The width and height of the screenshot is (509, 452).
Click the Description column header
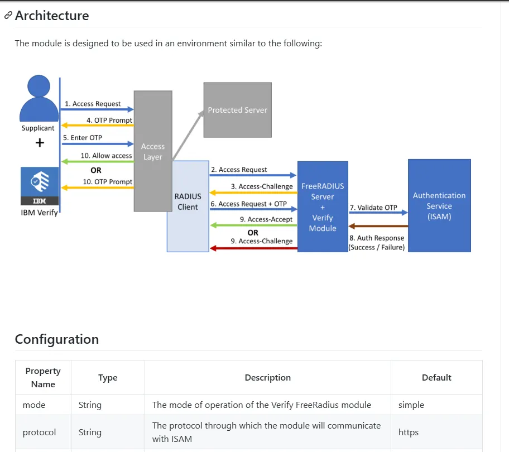point(268,377)
